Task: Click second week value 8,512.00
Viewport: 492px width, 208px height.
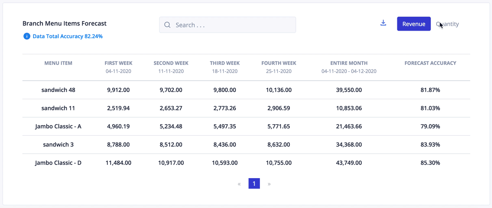Action: pos(171,145)
